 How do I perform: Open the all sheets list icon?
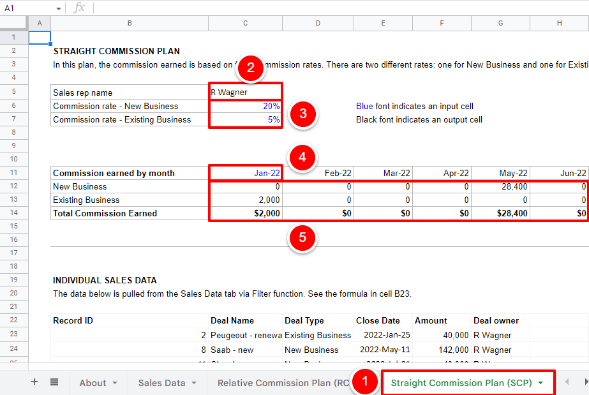click(x=54, y=382)
